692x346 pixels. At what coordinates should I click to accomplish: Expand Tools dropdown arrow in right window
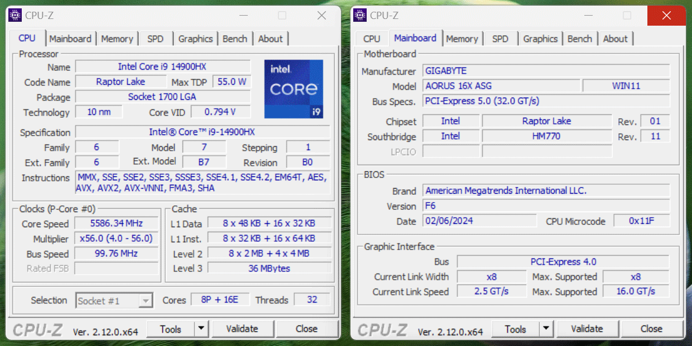[546, 329]
